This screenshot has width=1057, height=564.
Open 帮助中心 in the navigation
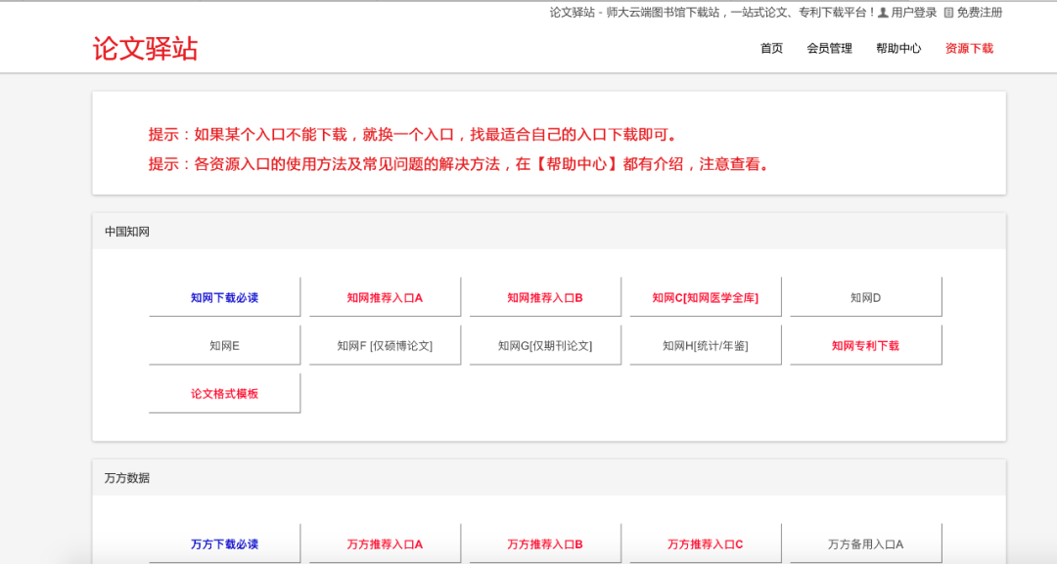click(x=898, y=49)
